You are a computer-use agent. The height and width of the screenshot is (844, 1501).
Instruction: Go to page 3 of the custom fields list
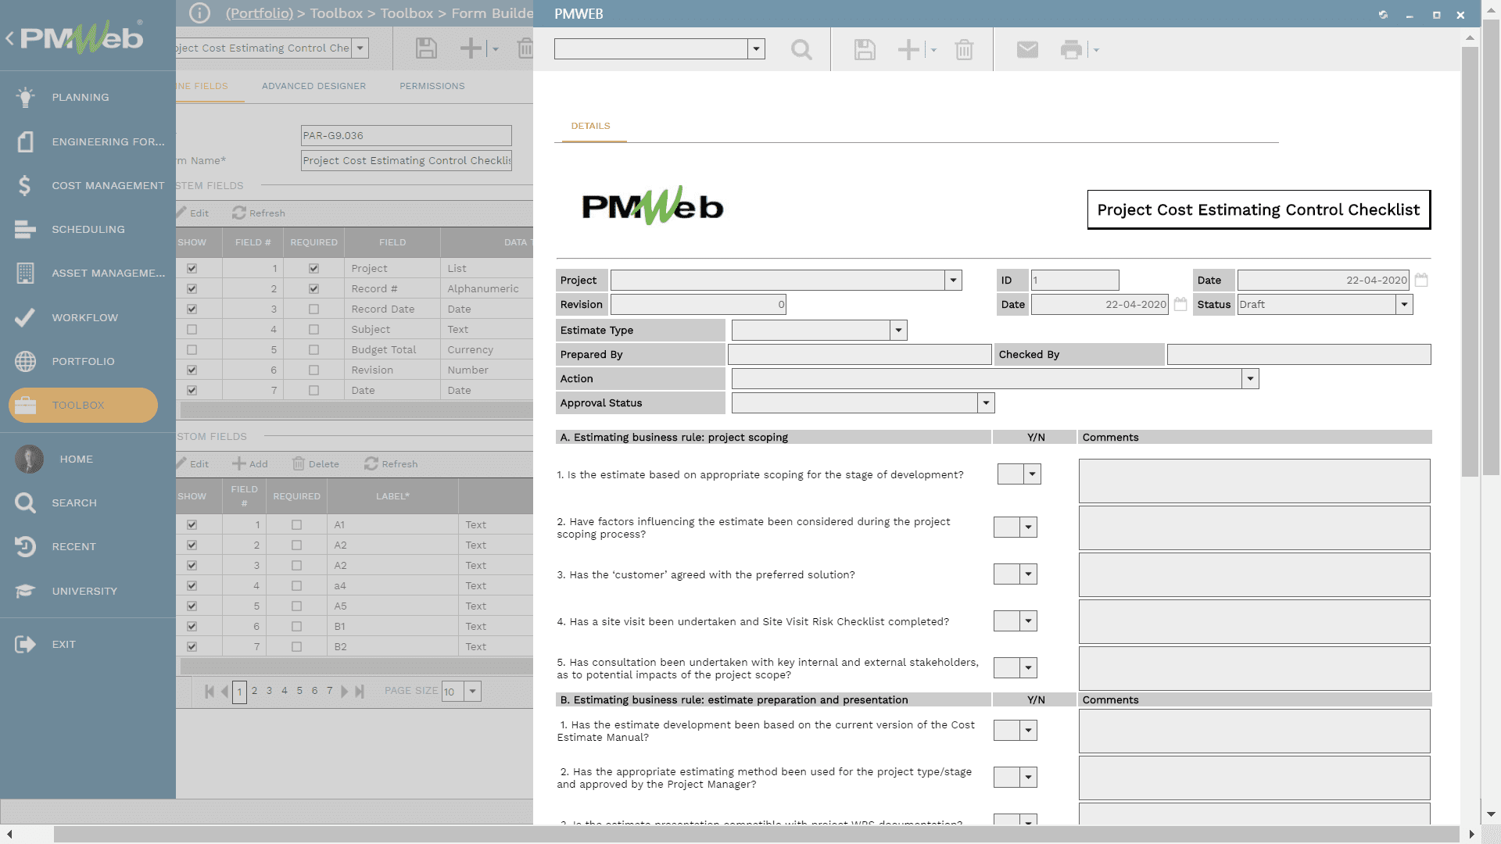pos(269,691)
